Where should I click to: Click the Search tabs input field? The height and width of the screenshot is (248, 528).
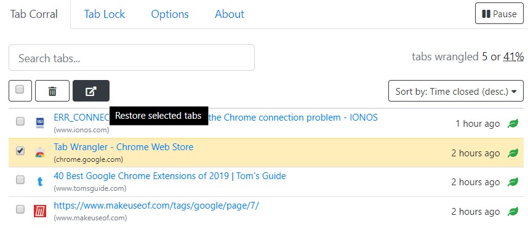tap(132, 58)
